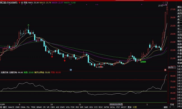
Task: Select the MTM indicator tab
Action: pos(106,107)
